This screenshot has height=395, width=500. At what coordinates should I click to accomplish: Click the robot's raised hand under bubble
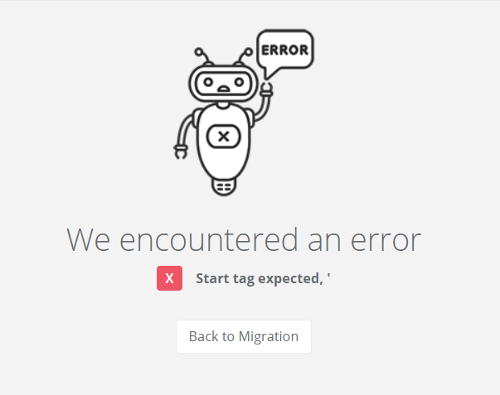click(266, 89)
